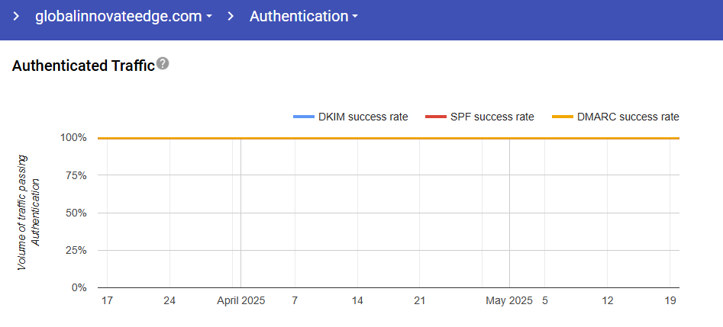Click the orange DMARC legend swatch

point(563,117)
